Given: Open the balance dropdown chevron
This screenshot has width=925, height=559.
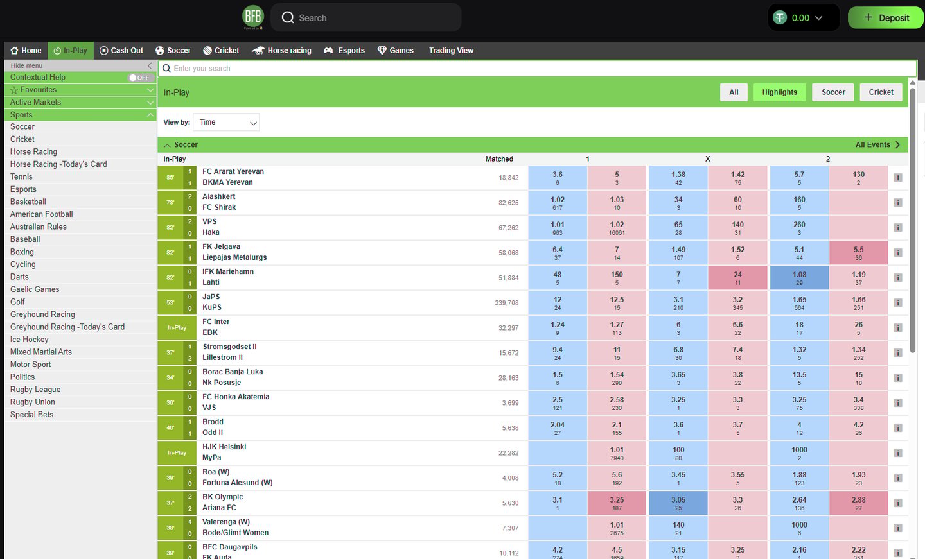Looking at the screenshot, I should [x=818, y=18].
